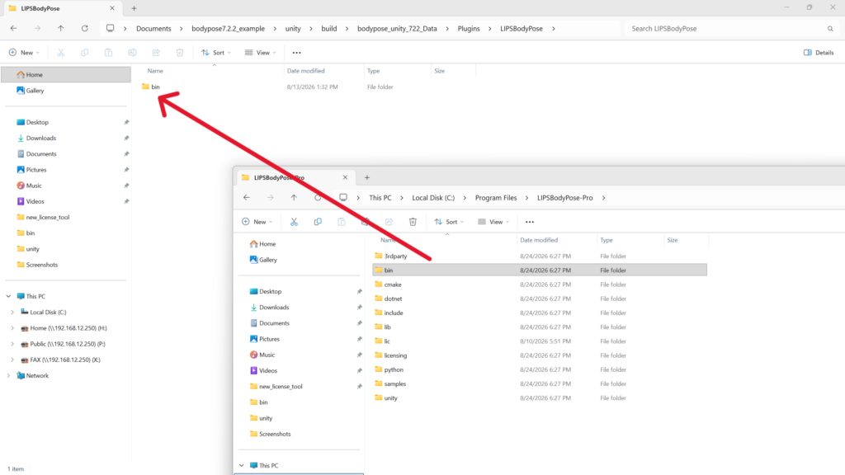The width and height of the screenshot is (845, 475).
Task: Select cmake folder row
Action: (540, 285)
